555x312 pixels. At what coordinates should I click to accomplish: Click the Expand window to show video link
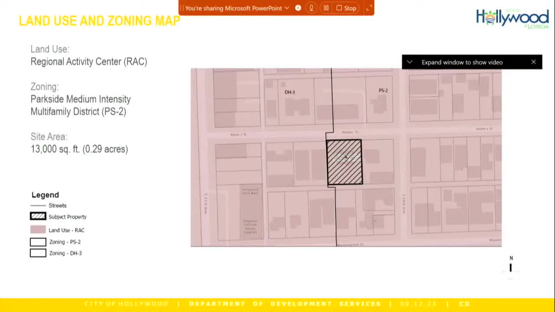pos(461,62)
